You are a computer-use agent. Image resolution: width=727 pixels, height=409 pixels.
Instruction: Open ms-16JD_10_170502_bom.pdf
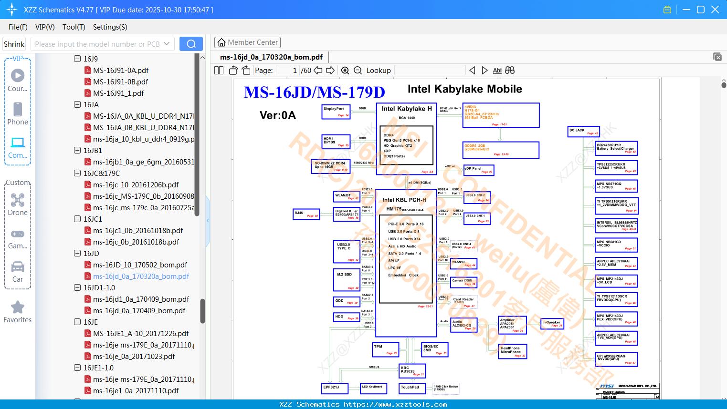(x=140, y=265)
